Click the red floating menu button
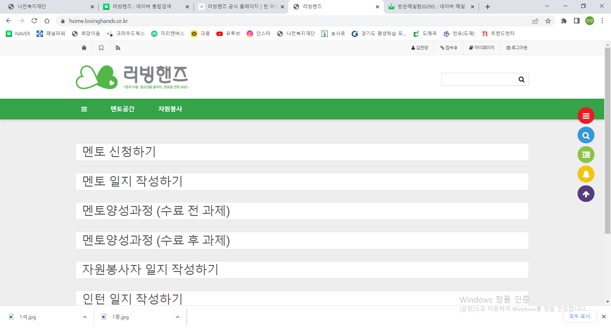Image resolution: width=611 pixels, height=328 pixels. click(586, 116)
